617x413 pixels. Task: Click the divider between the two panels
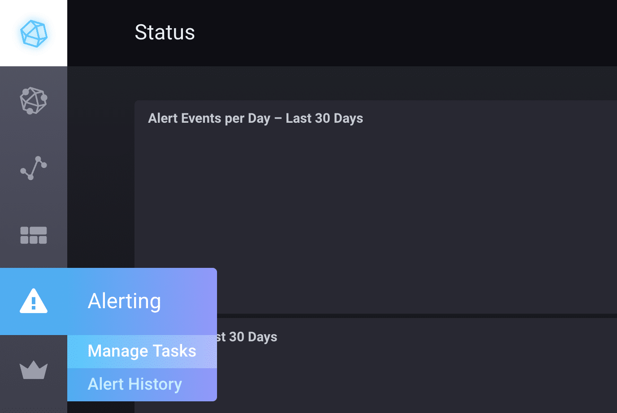pyautogui.click(x=404, y=316)
